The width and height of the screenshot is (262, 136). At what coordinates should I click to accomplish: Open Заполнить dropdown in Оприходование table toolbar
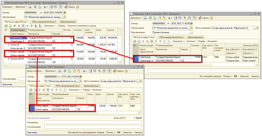[75, 90]
